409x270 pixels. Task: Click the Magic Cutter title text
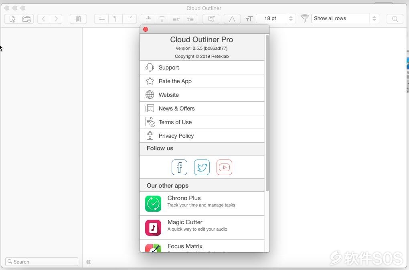click(x=185, y=222)
